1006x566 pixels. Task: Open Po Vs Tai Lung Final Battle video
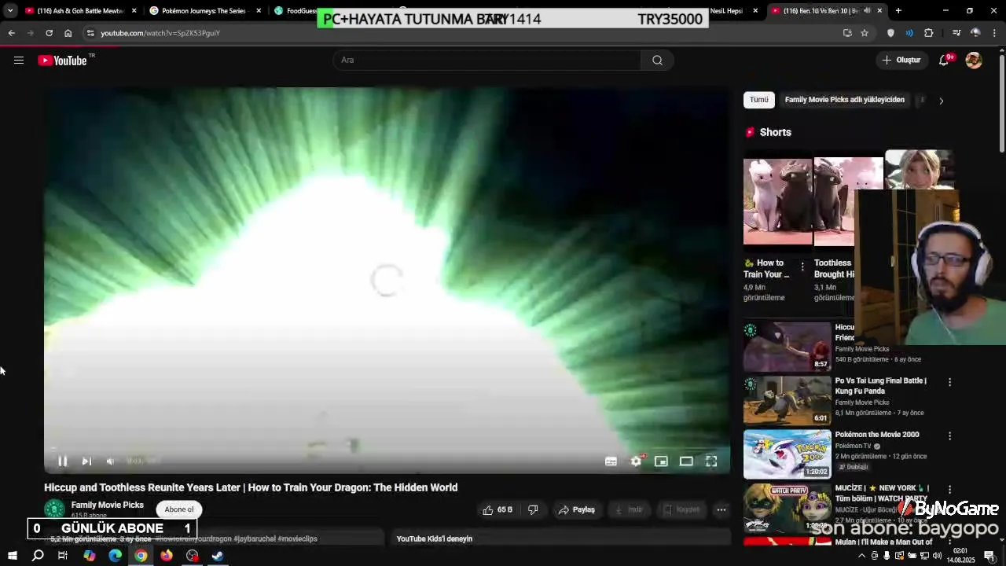[x=787, y=400]
